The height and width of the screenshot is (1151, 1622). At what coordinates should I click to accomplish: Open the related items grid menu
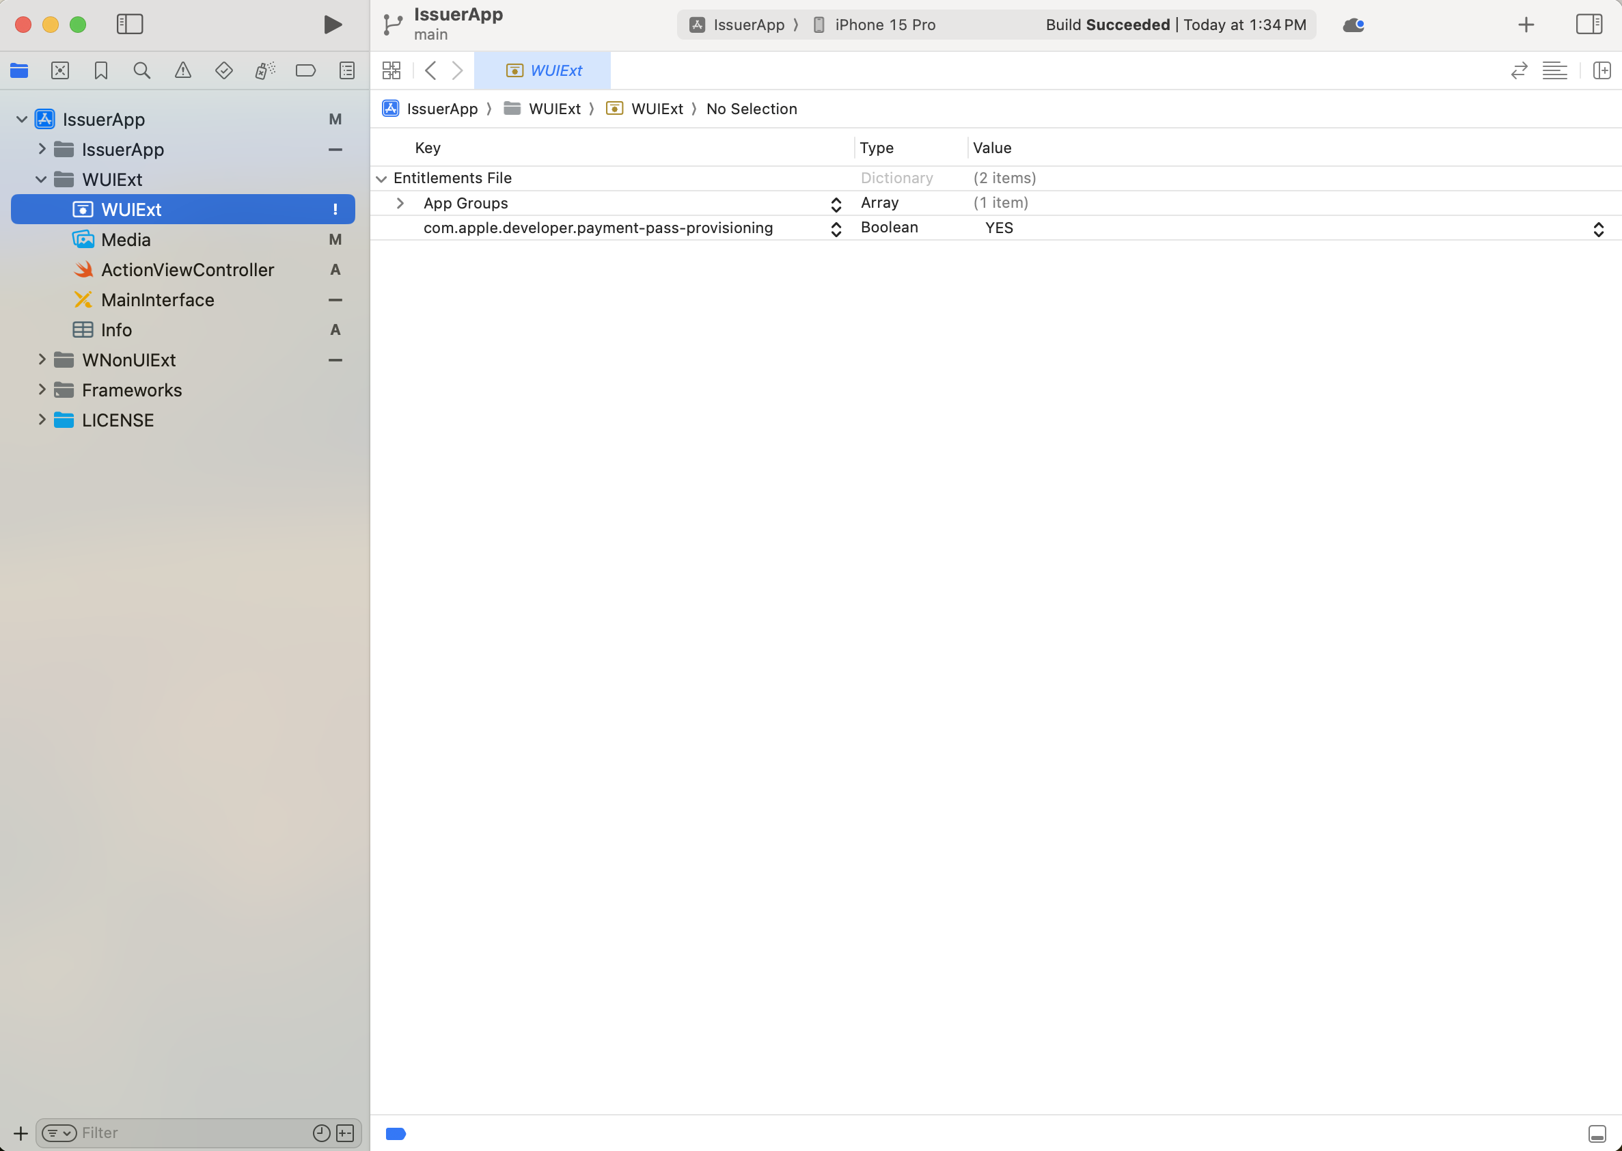pyautogui.click(x=391, y=70)
